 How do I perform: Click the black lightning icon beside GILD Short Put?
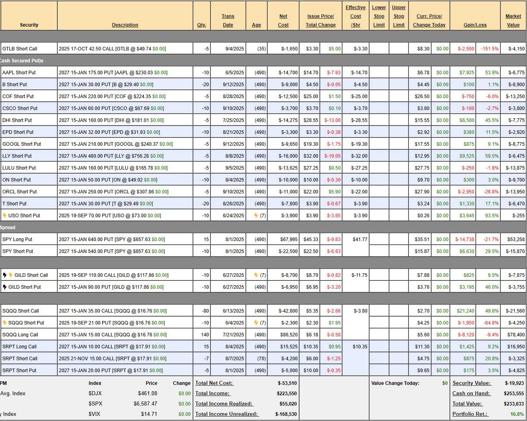point(5,287)
